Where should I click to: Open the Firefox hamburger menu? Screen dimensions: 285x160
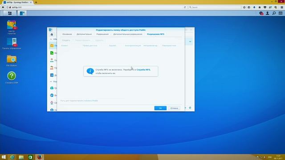click(x=282, y=7)
